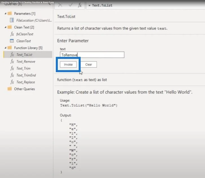Click the FileLocation parameter icon

coord(12,20)
